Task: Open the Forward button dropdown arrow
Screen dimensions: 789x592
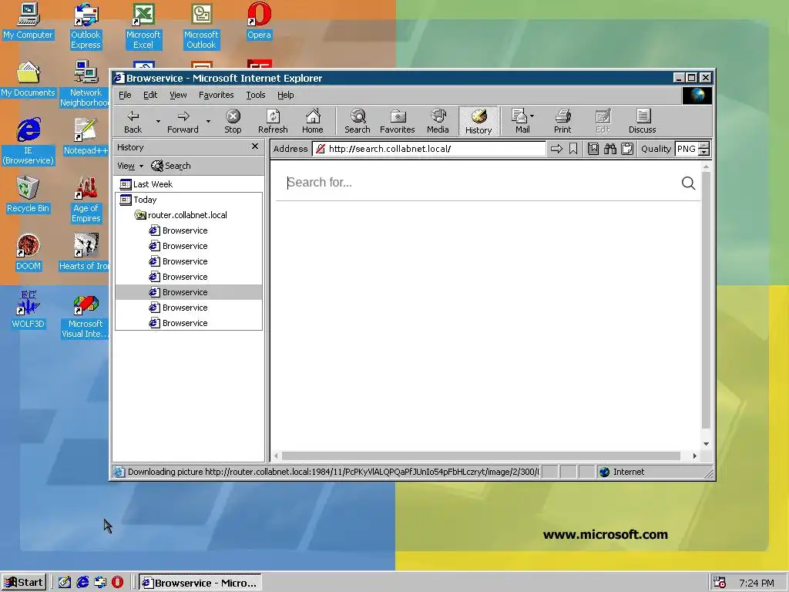Action: tap(208, 121)
